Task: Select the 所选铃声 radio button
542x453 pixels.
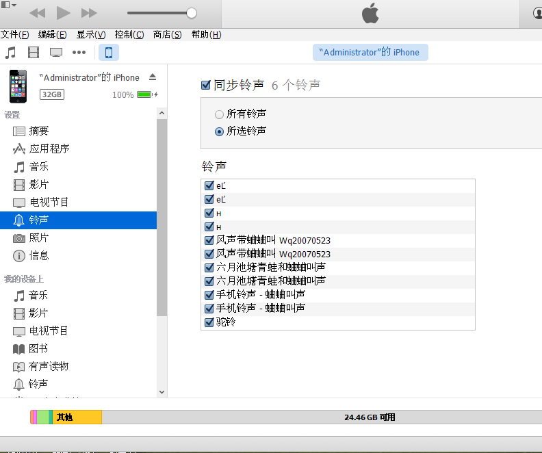Action: [x=219, y=131]
